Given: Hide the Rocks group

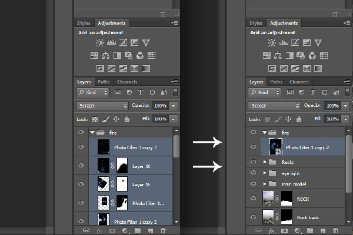Looking at the screenshot, I should click(x=253, y=162).
